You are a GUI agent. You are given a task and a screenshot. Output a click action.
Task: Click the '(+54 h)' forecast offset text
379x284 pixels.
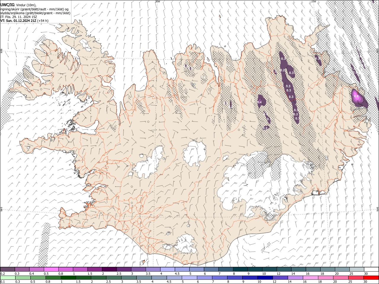tap(43, 21)
